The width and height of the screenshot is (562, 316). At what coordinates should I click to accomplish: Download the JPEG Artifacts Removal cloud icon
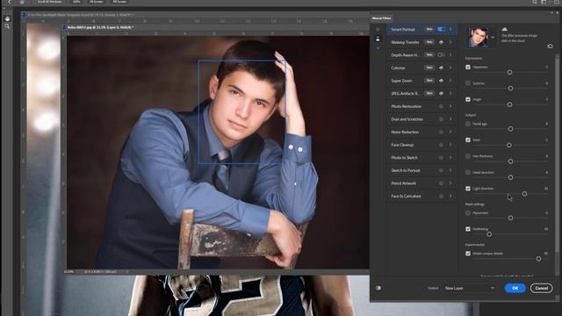click(441, 94)
